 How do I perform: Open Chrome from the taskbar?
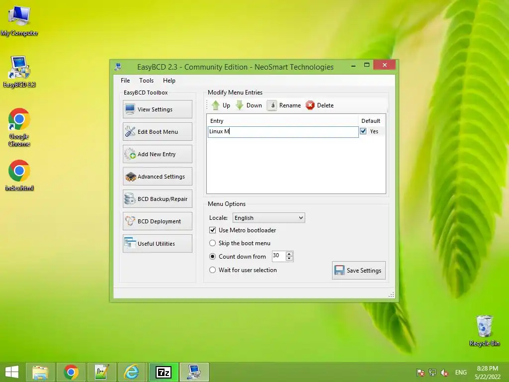(x=71, y=372)
